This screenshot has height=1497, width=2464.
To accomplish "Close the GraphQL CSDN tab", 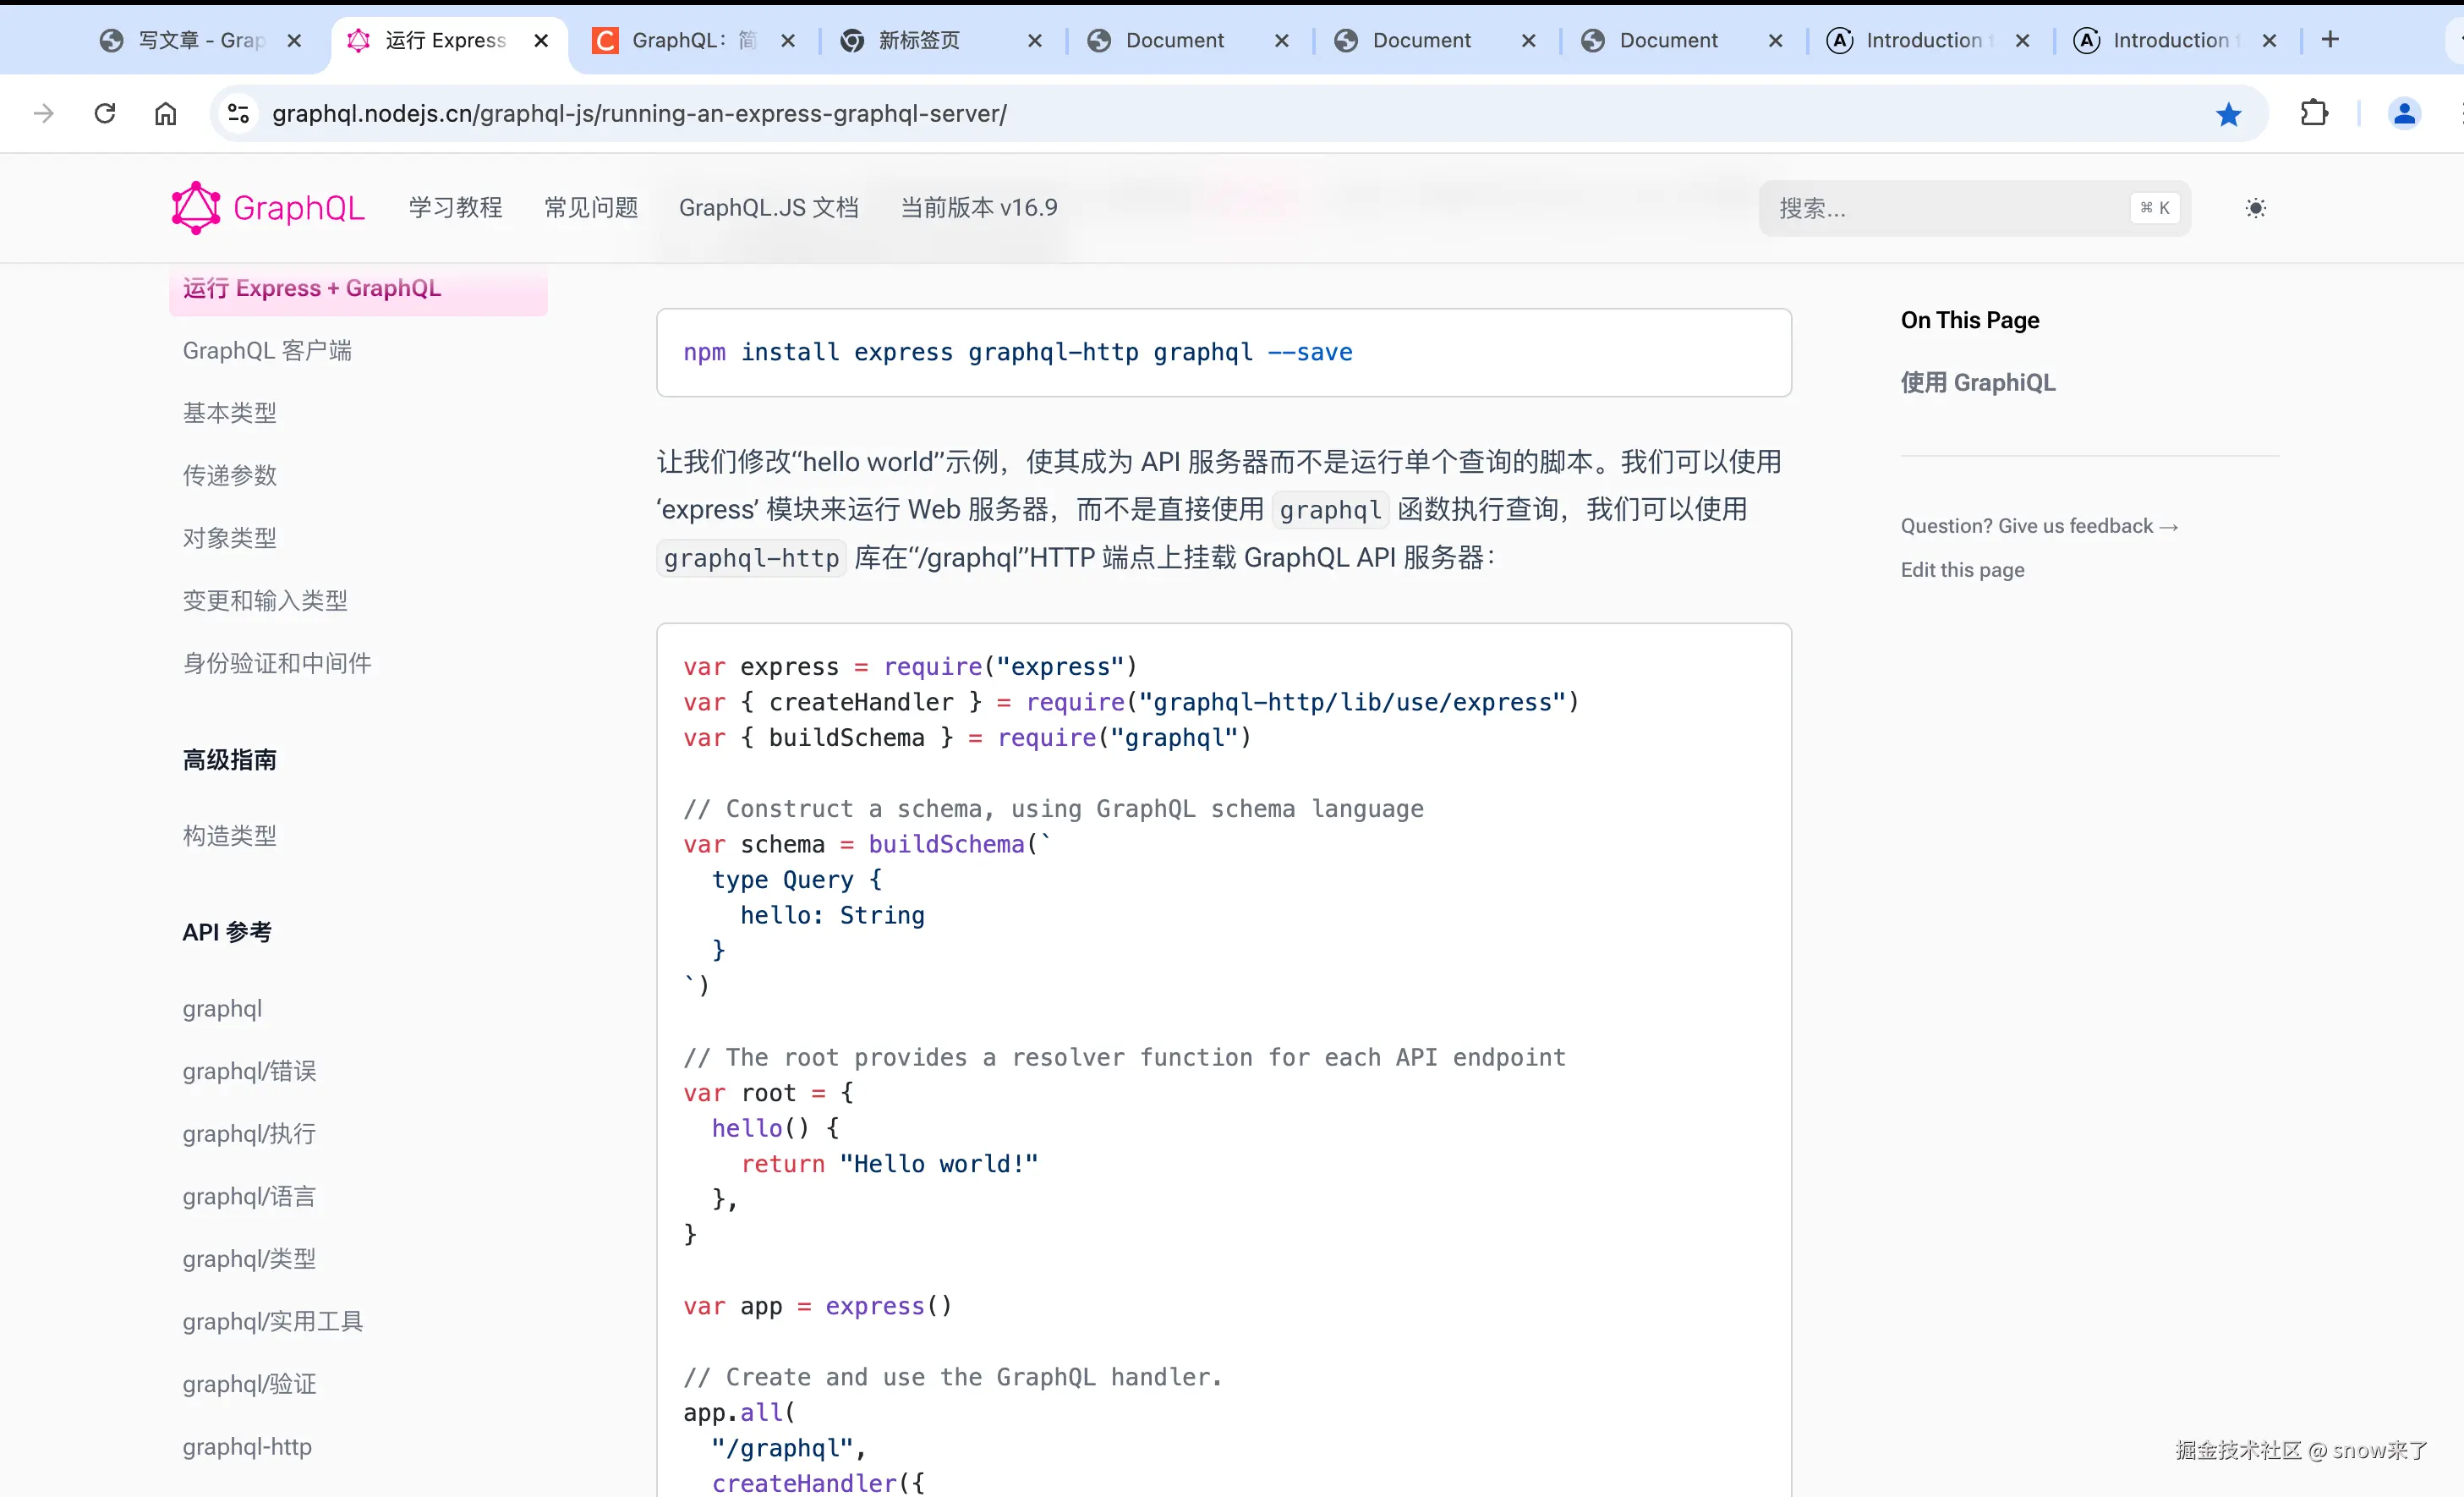I will point(788,40).
